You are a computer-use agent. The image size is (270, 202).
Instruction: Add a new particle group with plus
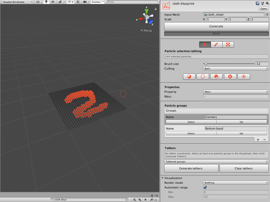coord(258,140)
